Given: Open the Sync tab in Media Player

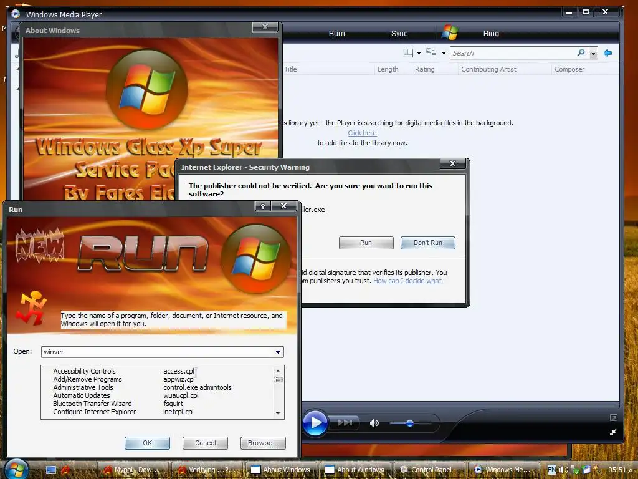Looking at the screenshot, I should point(399,34).
